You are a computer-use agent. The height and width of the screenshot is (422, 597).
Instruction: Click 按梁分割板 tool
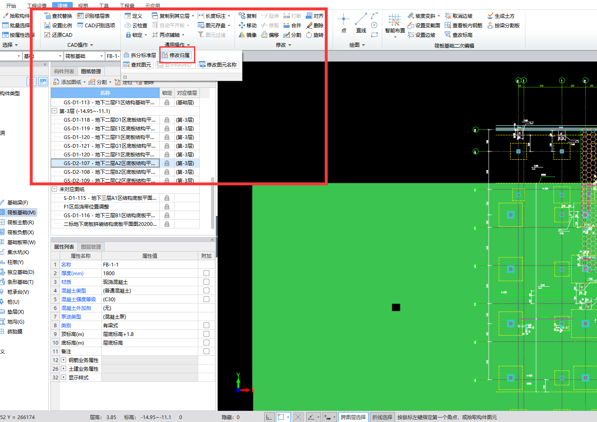503,25
